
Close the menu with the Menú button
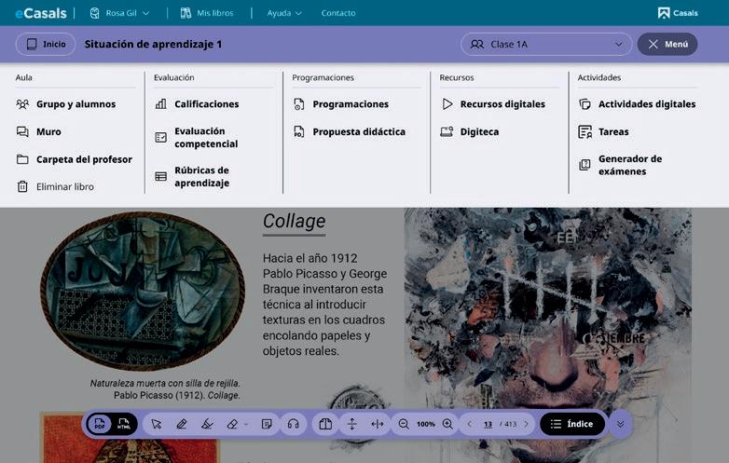point(667,44)
